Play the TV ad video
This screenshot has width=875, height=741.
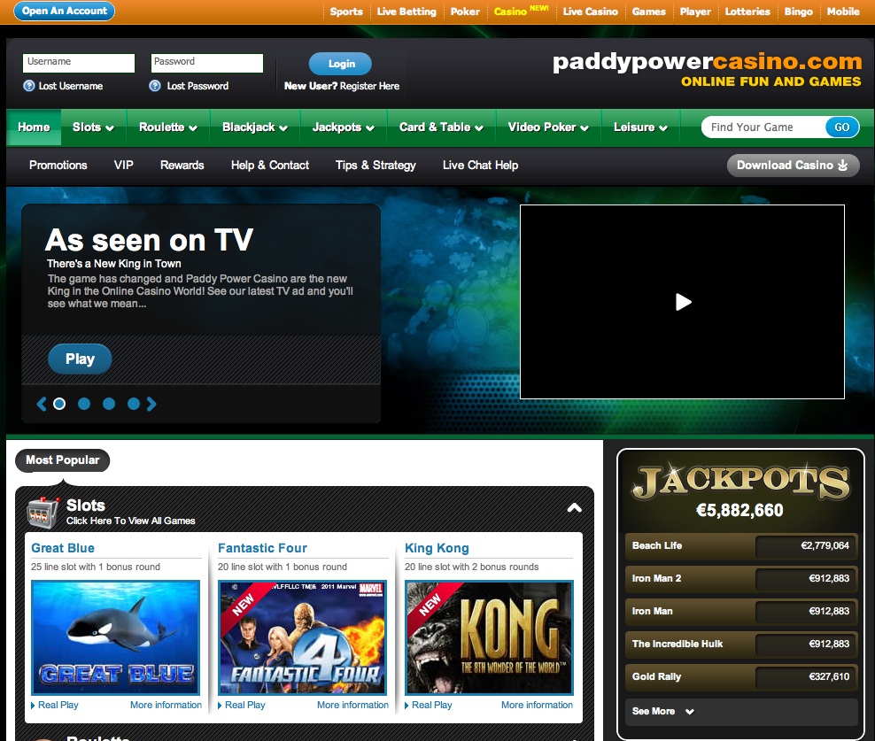coord(683,302)
